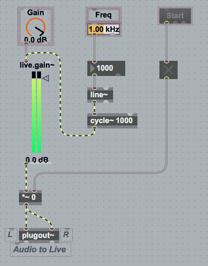Image resolution: width=208 pixels, height=266 pixels.
Task: Click the Start button
Action: pos(175,16)
